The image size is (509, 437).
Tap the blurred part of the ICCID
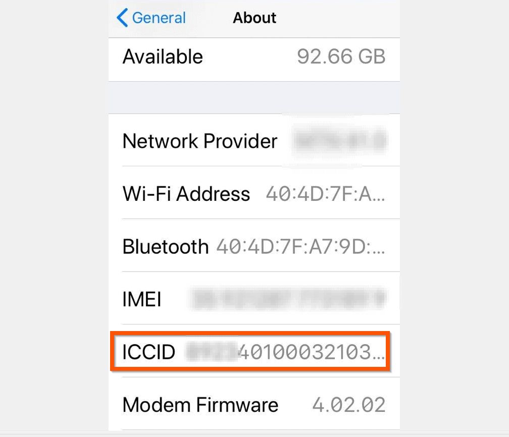point(212,352)
